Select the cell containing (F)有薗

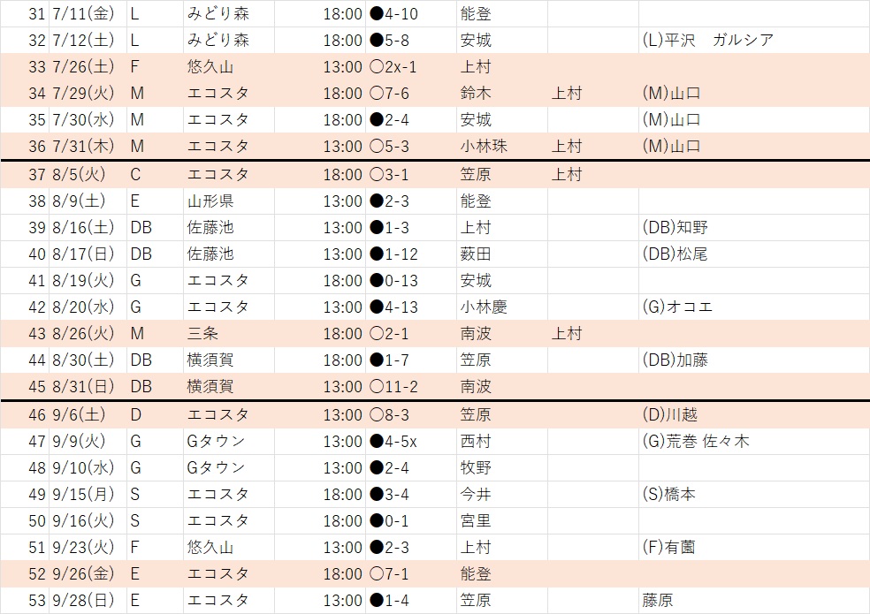click(668, 548)
